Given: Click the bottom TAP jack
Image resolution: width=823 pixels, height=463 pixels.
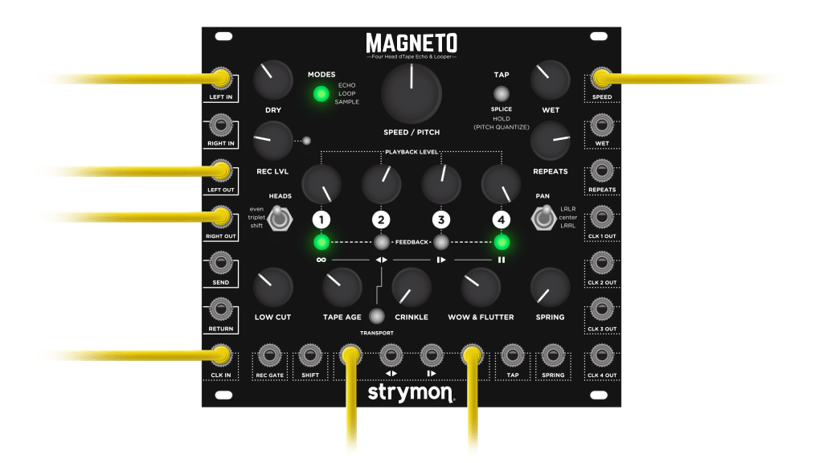Looking at the screenshot, I should point(512,355).
